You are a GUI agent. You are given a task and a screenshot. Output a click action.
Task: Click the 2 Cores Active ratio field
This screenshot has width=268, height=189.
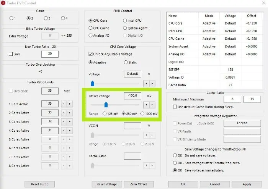(x=50, y=113)
